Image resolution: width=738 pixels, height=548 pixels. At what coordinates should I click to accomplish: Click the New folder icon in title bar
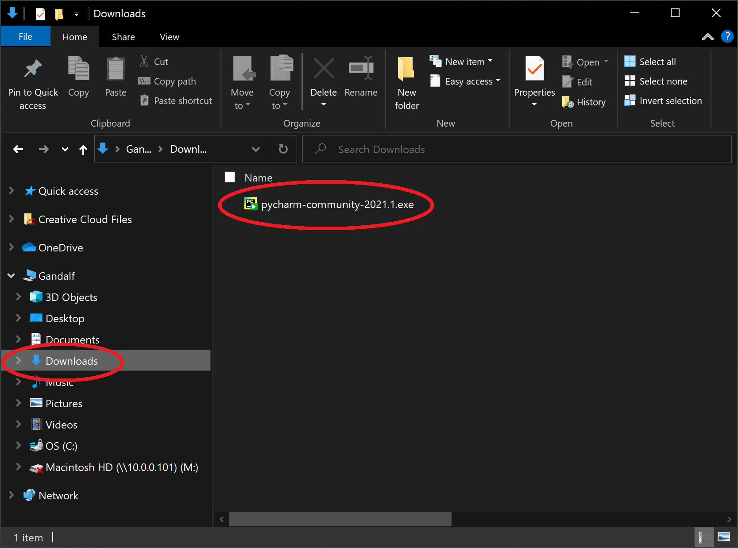59,14
